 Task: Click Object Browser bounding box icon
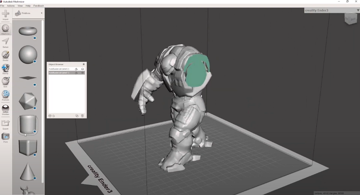[x=50, y=116]
